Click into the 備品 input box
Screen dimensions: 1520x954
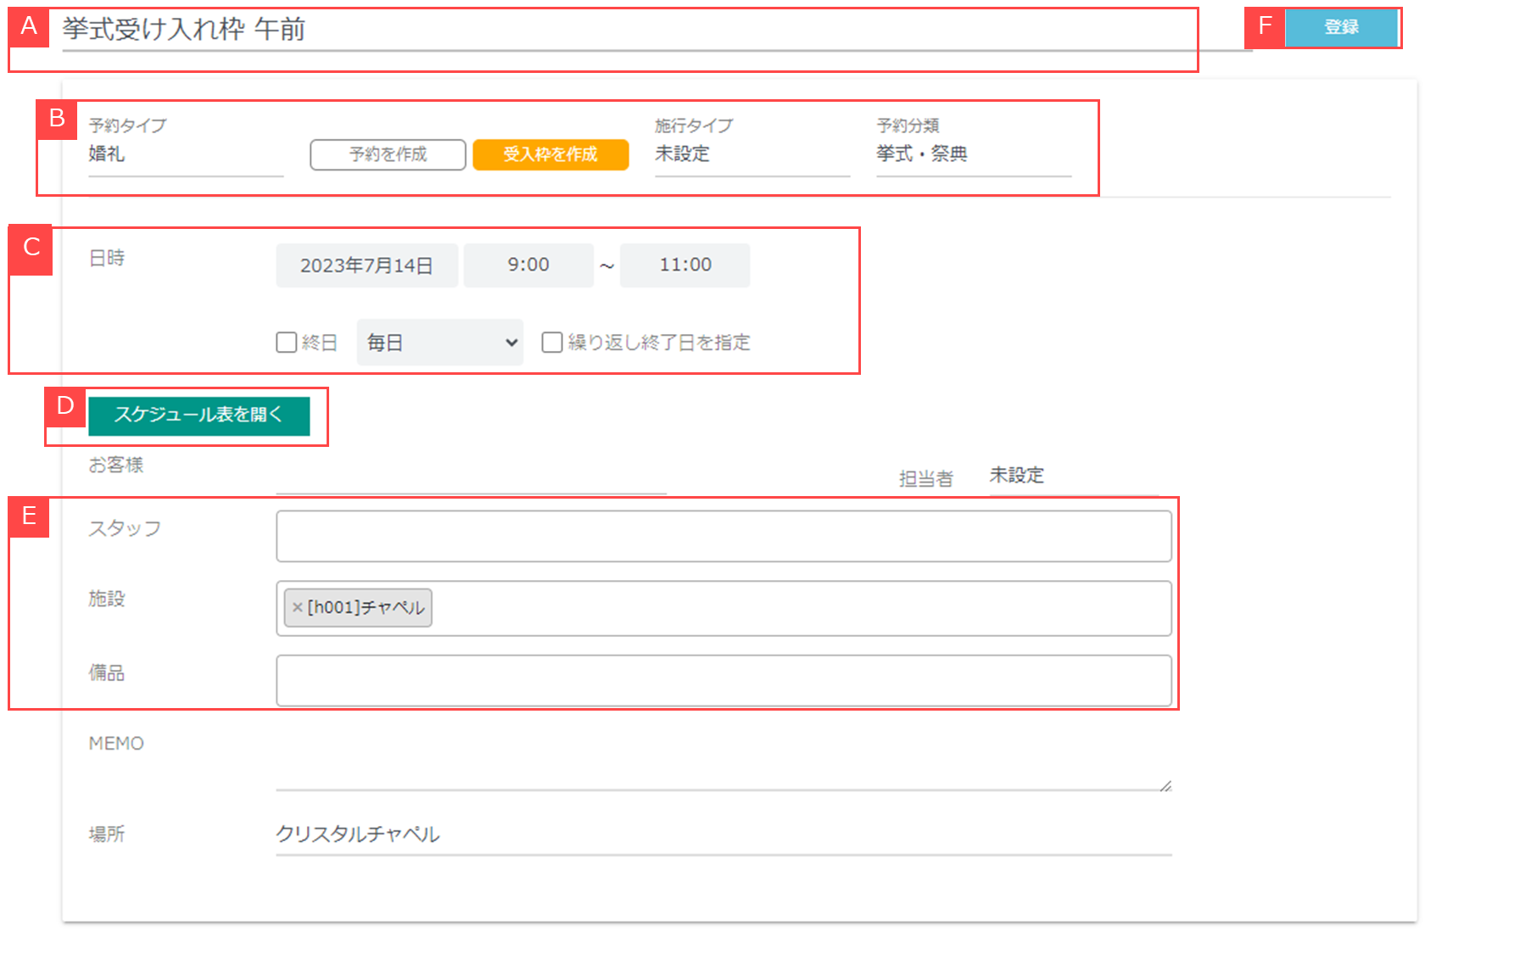(723, 680)
